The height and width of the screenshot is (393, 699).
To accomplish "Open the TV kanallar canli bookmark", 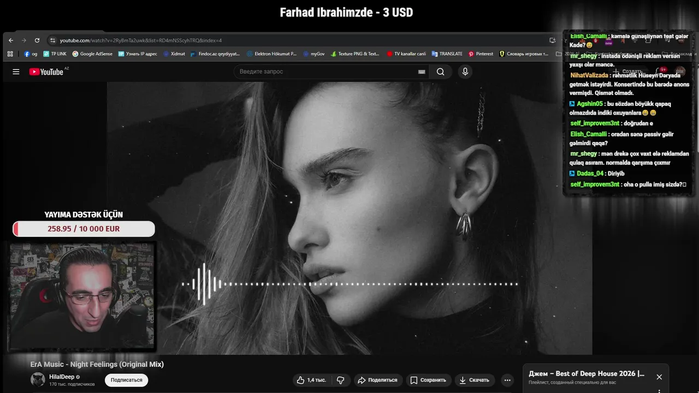I will pyautogui.click(x=406, y=54).
